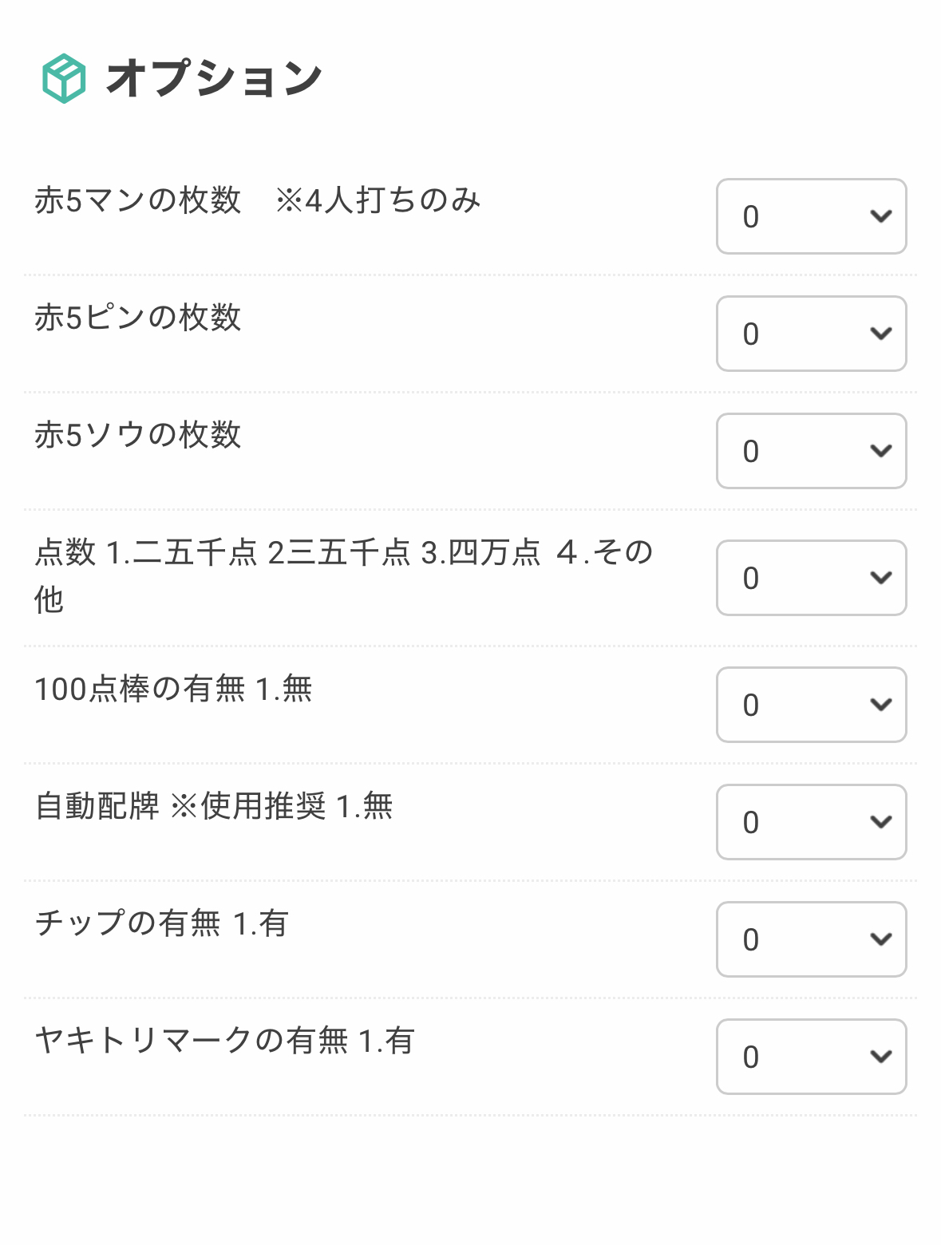941x1245 pixels.
Task: Click the オプション heading text
Action: pos(214,78)
